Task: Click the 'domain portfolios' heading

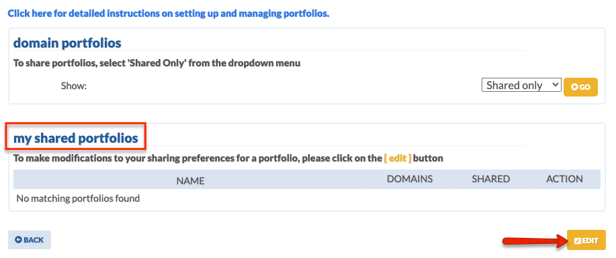Action: (67, 43)
